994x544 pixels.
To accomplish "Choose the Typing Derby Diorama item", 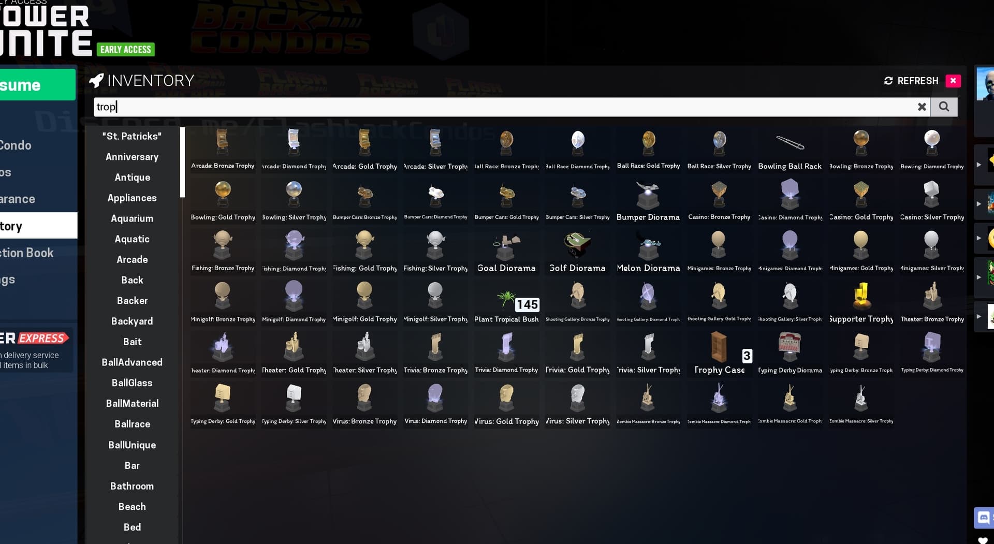I will point(790,354).
